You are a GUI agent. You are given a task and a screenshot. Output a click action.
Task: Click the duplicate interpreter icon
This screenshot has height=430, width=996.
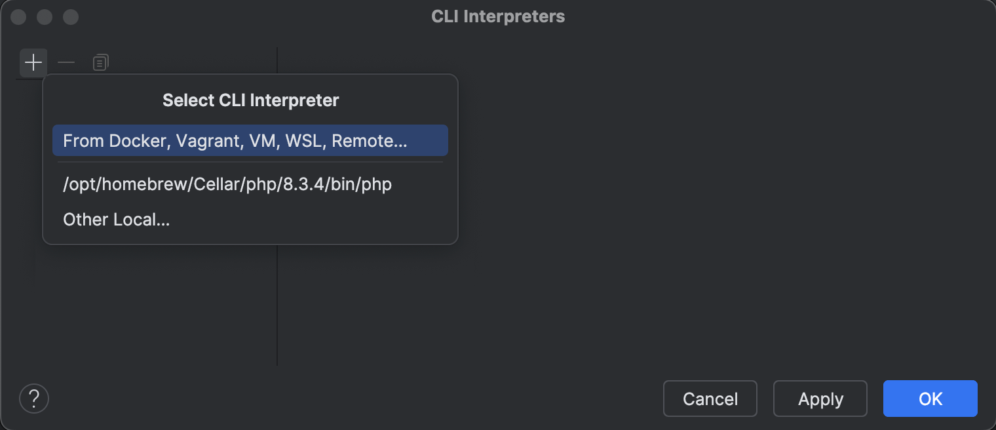100,62
